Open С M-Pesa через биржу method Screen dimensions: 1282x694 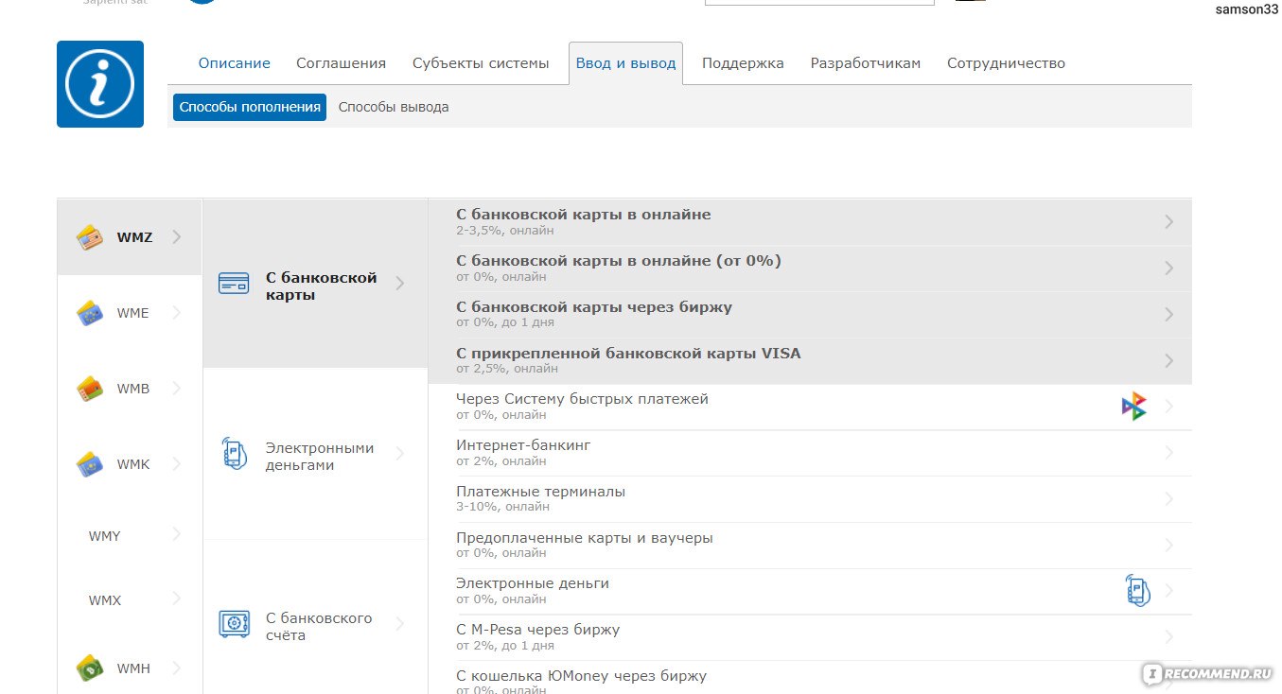(x=810, y=637)
